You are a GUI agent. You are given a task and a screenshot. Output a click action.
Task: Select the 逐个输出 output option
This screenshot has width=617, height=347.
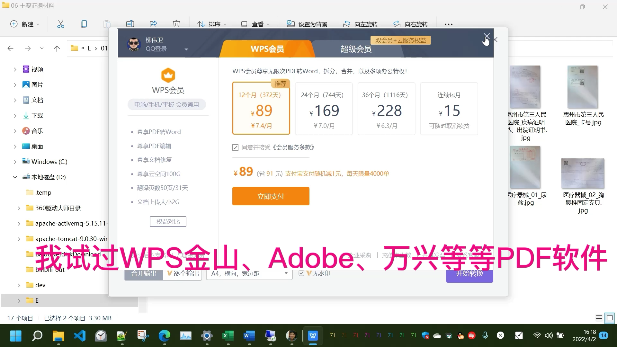pyautogui.click(x=183, y=274)
